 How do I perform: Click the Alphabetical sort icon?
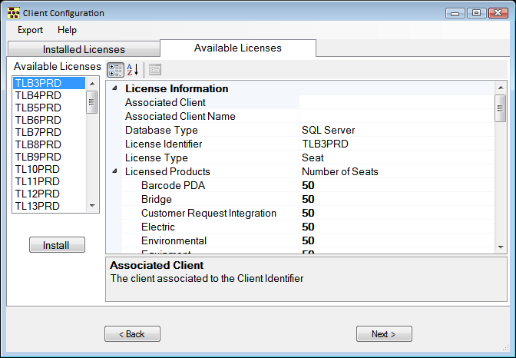(132, 70)
